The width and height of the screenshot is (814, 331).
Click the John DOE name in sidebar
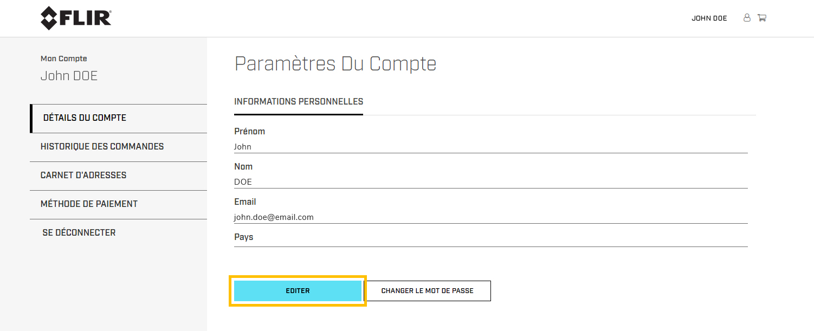tap(69, 76)
